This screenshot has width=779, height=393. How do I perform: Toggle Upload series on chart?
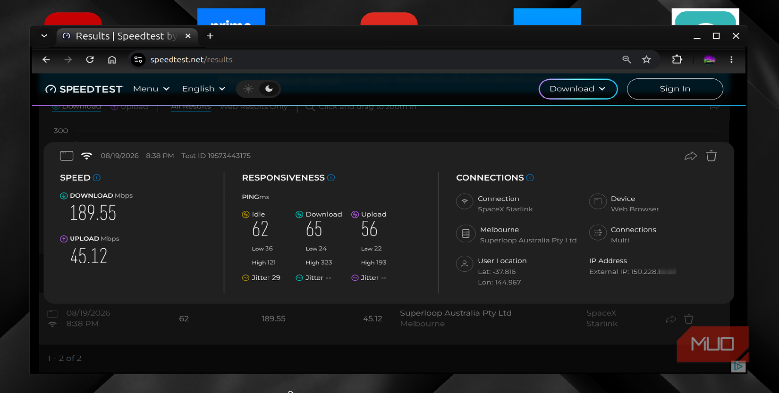pos(129,107)
